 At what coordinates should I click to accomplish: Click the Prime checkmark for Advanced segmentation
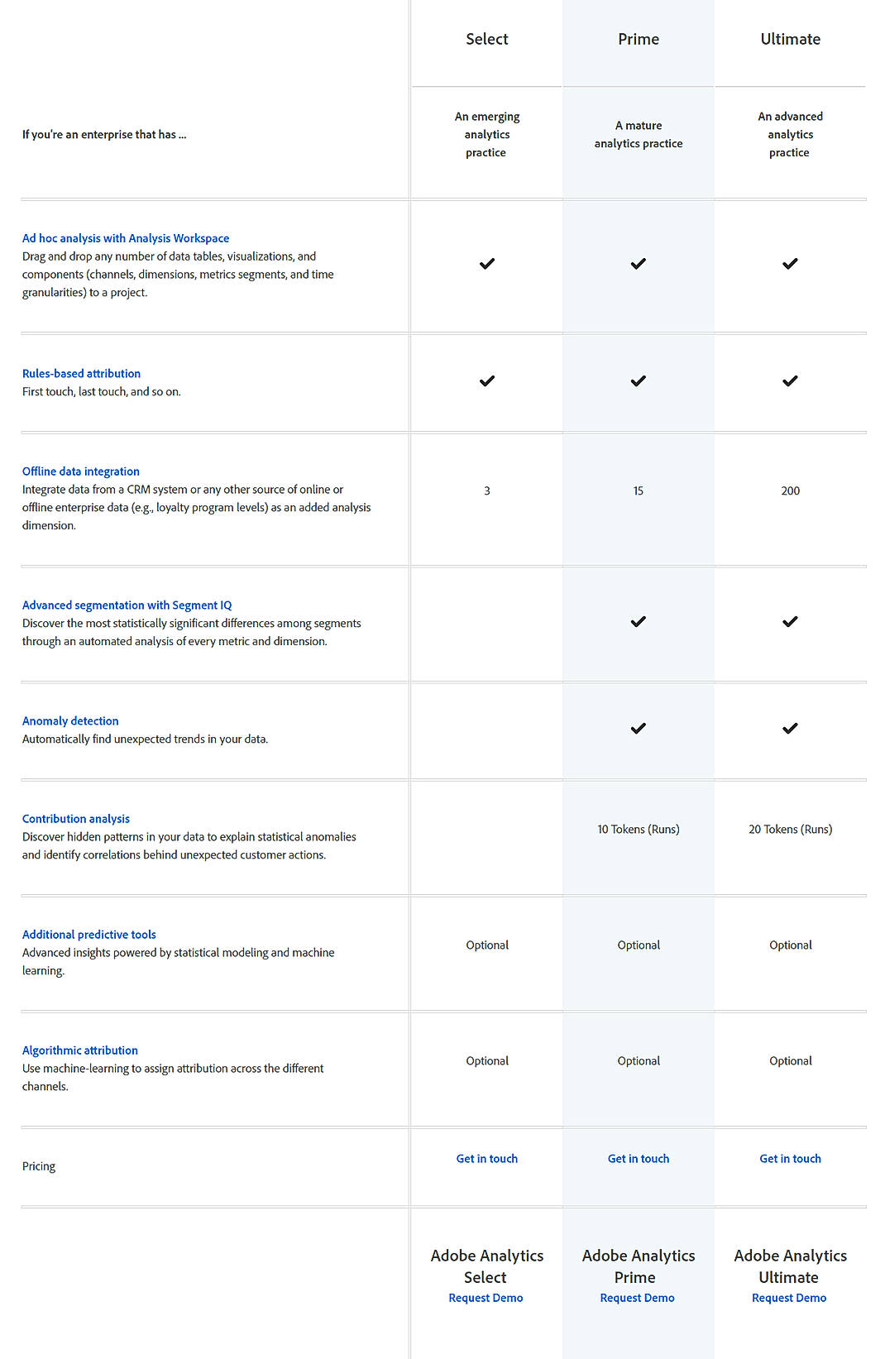click(x=638, y=621)
